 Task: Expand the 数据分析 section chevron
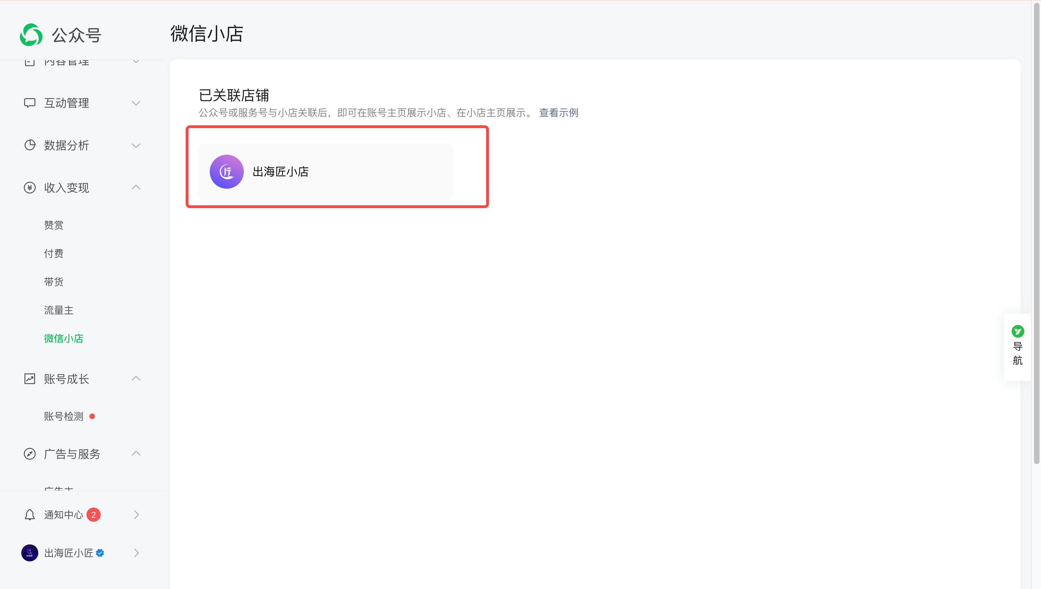pos(136,145)
